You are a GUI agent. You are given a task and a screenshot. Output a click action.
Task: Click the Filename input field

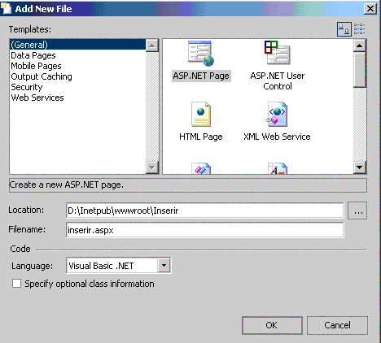click(x=205, y=230)
